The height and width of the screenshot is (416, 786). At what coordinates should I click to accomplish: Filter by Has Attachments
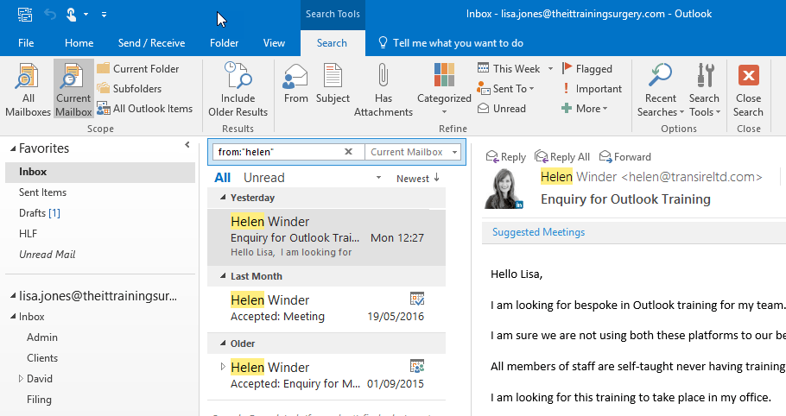(x=383, y=90)
